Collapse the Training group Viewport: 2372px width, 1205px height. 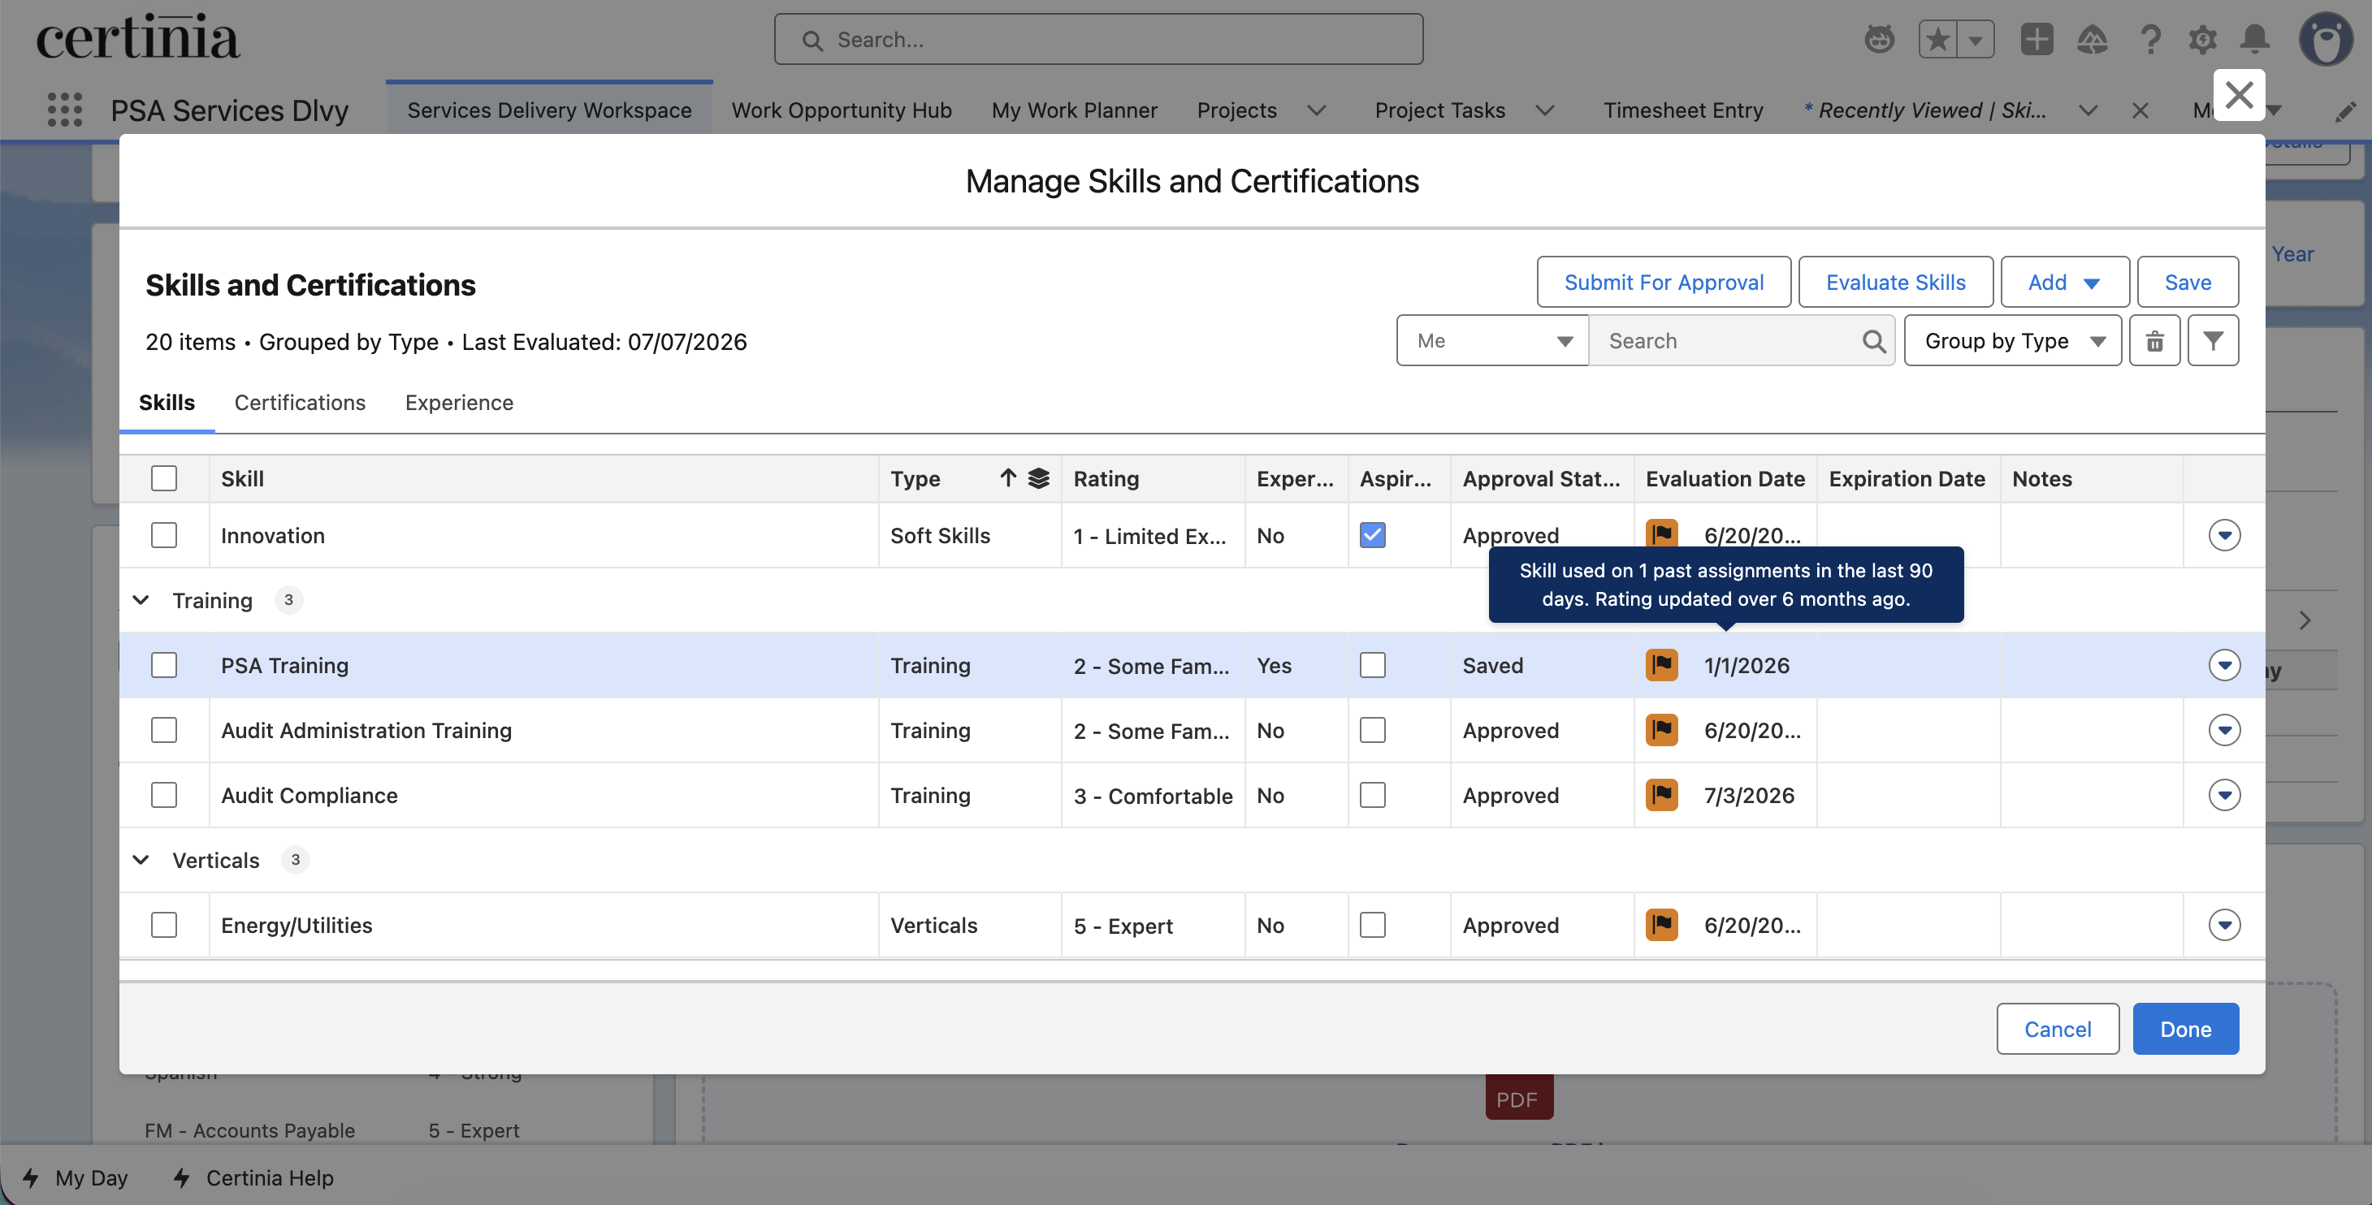[x=141, y=600]
